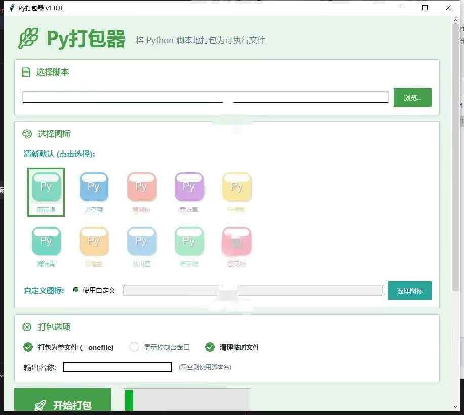This screenshot has width=464, height=415.
Task: Click the subtitle 将 Python 脚本地打包为可执行文件
Action: click(201, 40)
